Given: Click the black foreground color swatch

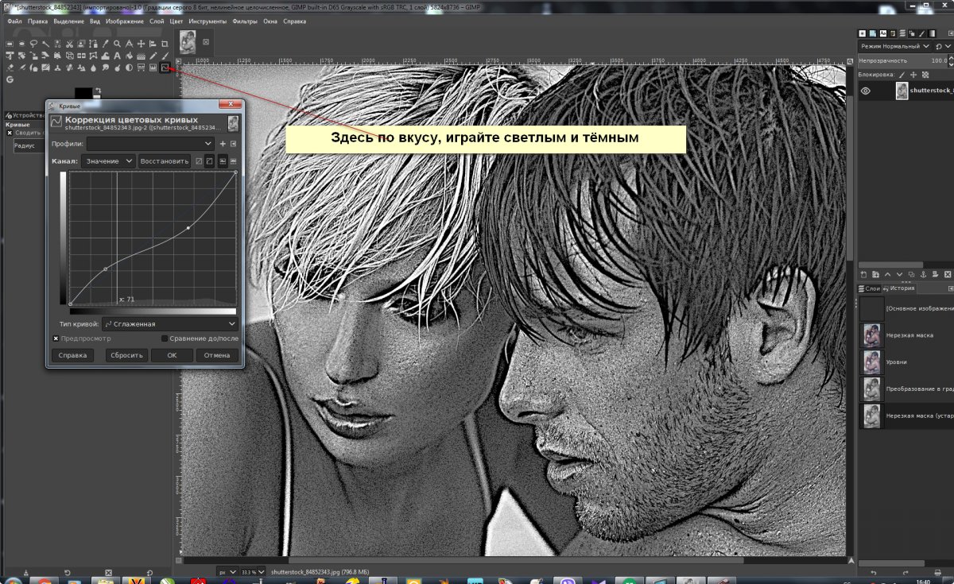Looking at the screenshot, I should pos(83,94).
